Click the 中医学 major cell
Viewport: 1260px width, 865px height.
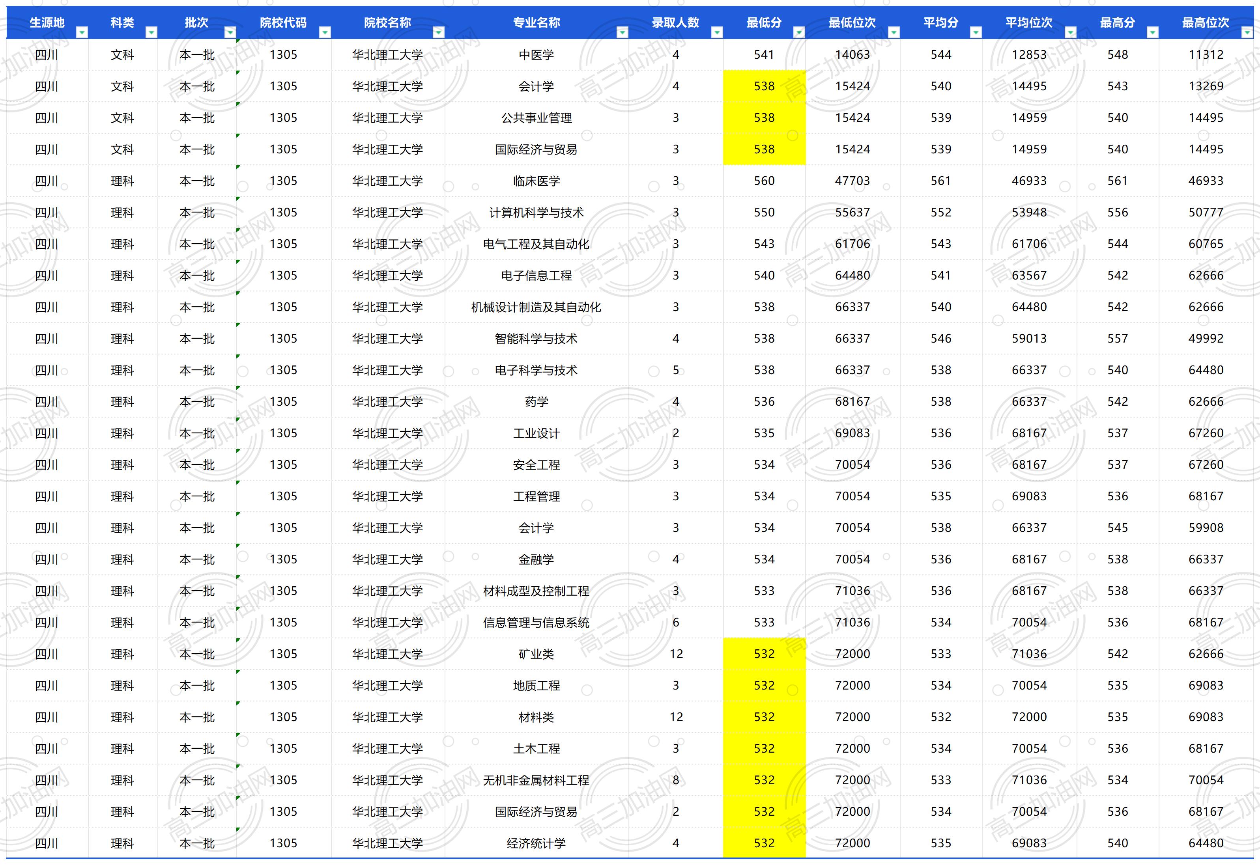click(x=536, y=55)
